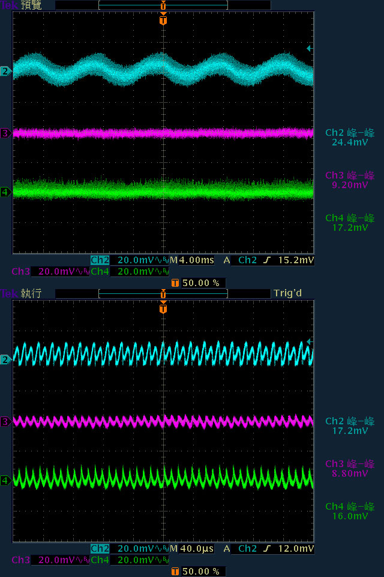Image resolution: width=384 pixels, height=577 pixels.
Task: Click the 50.00 % value in the top capture
Action: [201, 283]
